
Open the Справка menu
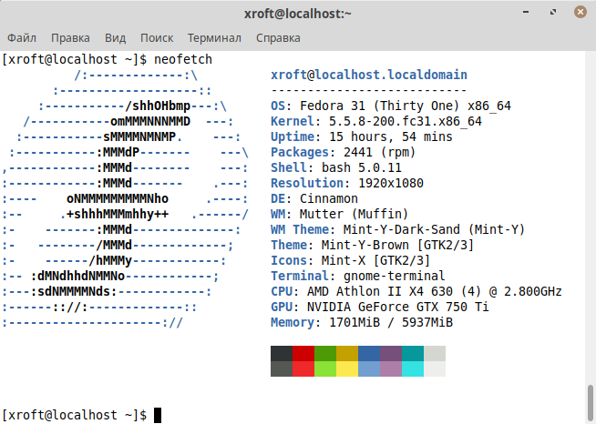point(278,38)
